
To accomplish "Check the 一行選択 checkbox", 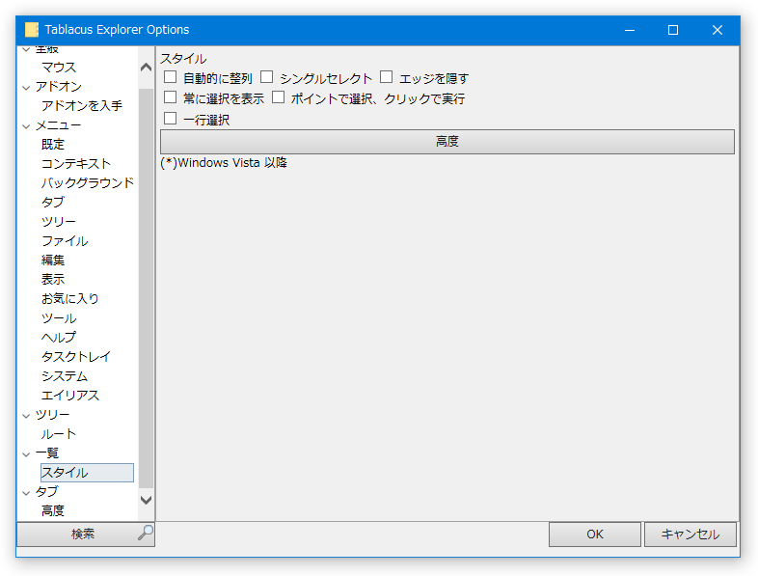I will 170,118.
